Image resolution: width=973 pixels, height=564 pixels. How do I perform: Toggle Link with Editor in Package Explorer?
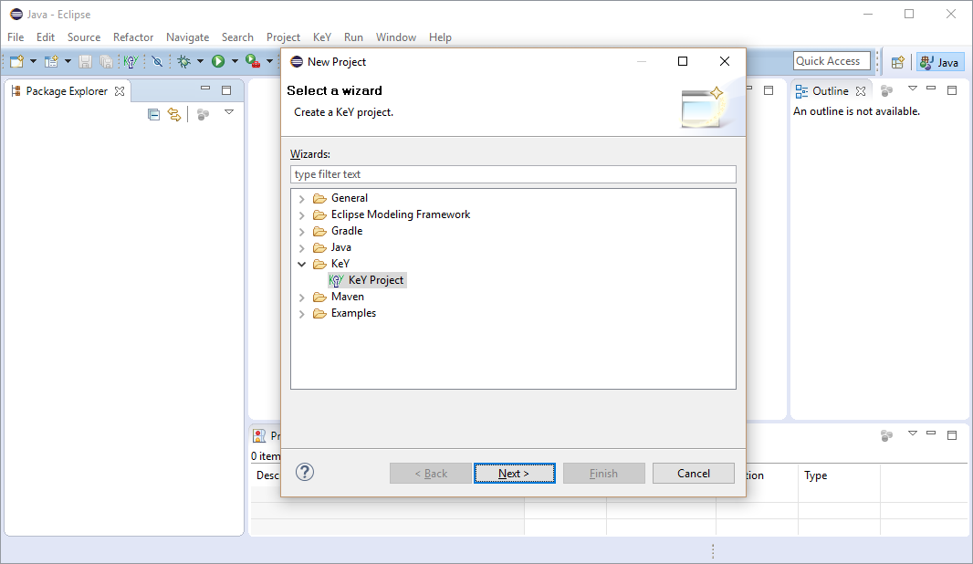173,114
